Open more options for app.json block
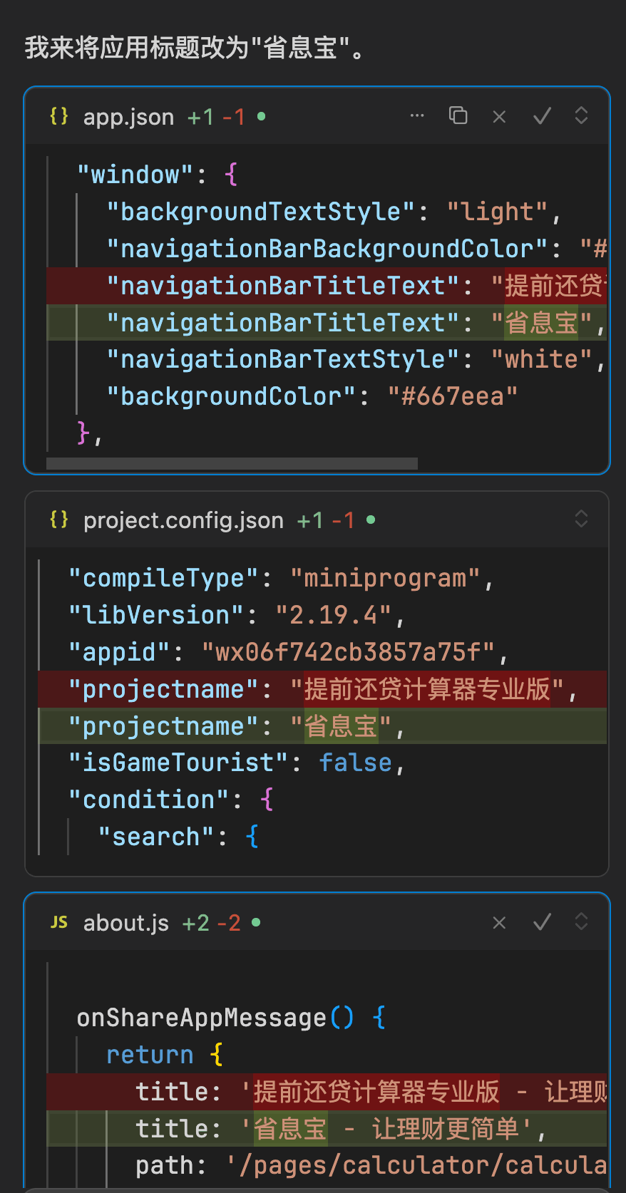The height and width of the screenshot is (1193, 626). click(417, 115)
